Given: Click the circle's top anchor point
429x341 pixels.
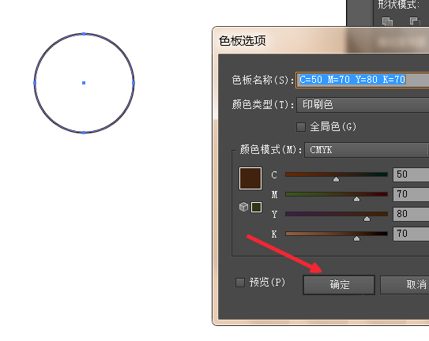Looking at the screenshot, I should [84, 34].
